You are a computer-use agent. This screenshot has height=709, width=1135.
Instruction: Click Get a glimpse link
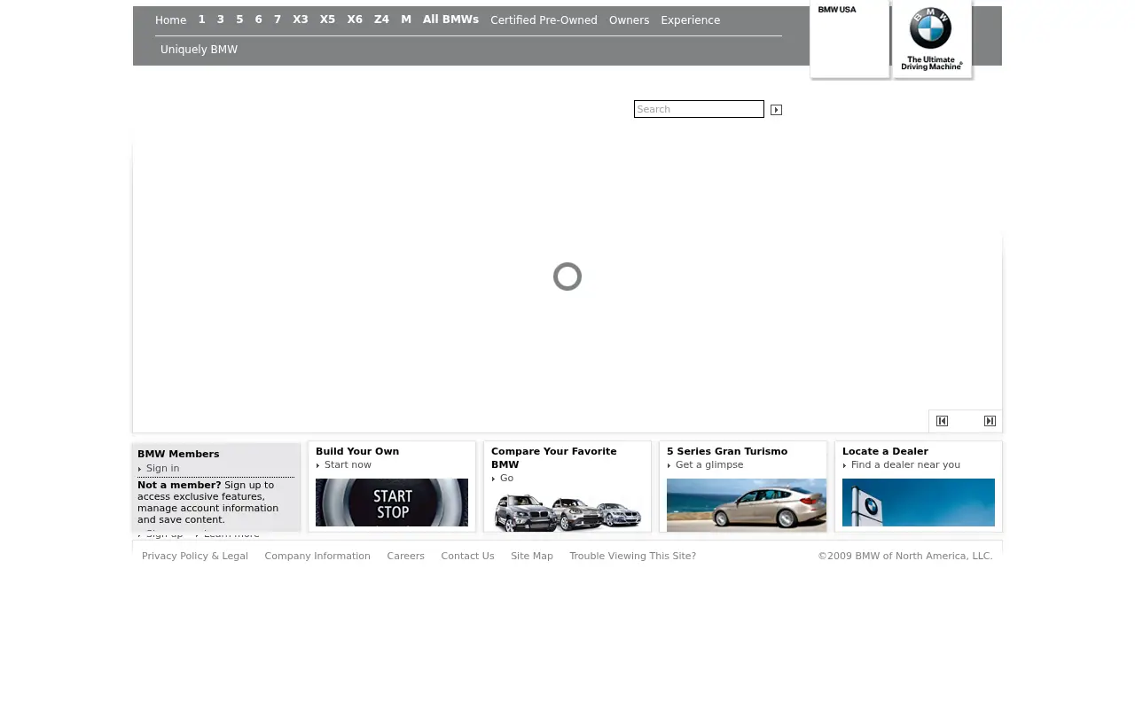point(709,465)
